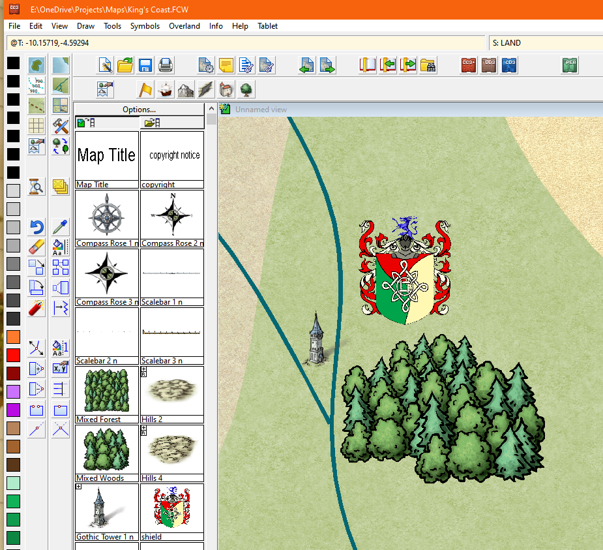Click the green PER perspectives icon
The image size is (603, 550).
(x=570, y=65)
